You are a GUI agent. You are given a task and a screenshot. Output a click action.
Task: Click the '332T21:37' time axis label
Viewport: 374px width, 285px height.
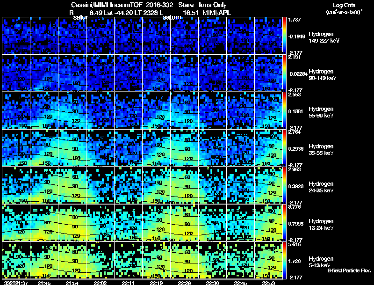click(16, 283)
